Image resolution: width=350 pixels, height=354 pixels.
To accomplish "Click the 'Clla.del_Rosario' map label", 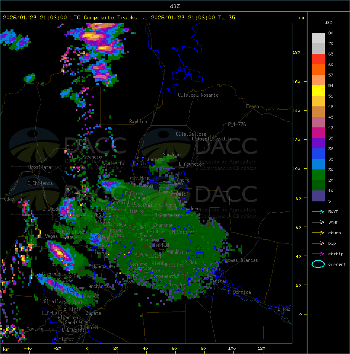I will point(198,95).
